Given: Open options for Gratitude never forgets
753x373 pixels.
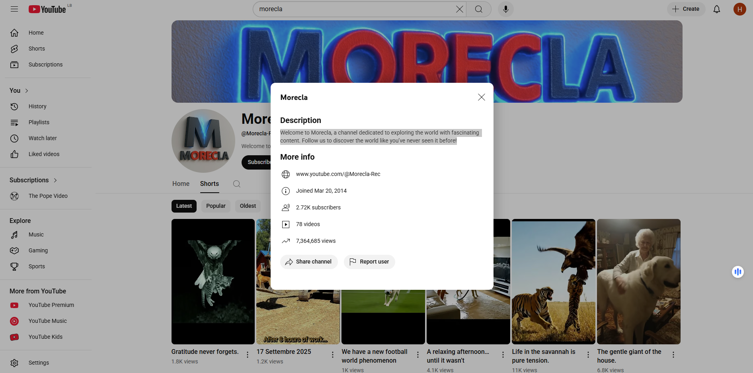Looking at the screenshot, I should 248,355.
